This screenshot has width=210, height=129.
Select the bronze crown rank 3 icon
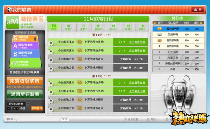click(x=159, y=40)
